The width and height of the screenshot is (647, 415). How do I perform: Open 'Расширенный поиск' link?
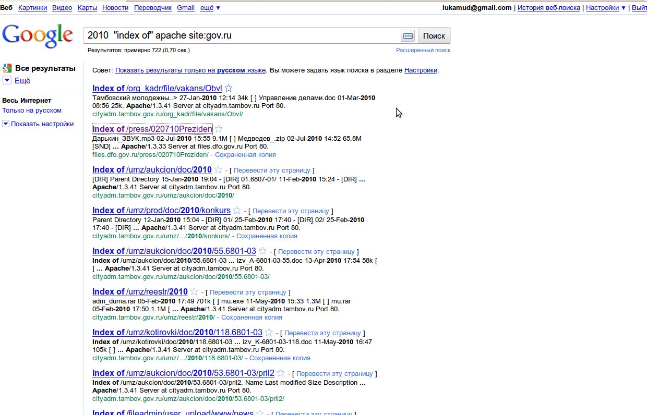click(x=423, y=50)
